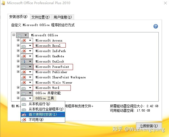Choose 从本机运行全部程序(U) option

tap(43, 109)
